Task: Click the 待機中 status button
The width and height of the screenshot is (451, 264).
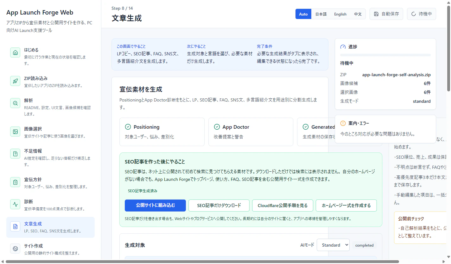Action: click(x=422, y=14)
